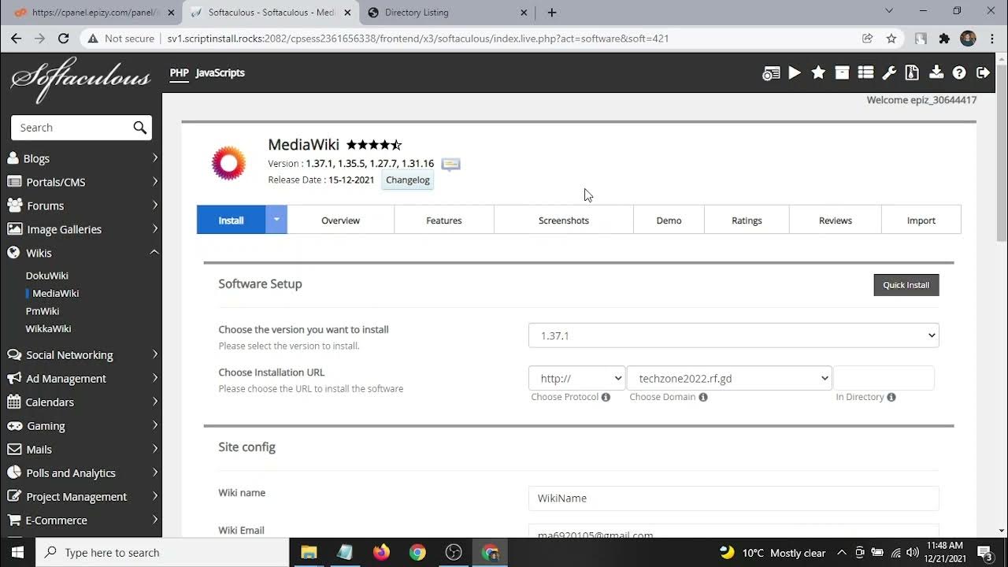Click the Windows taskbar search box

(x=162, y=553)
